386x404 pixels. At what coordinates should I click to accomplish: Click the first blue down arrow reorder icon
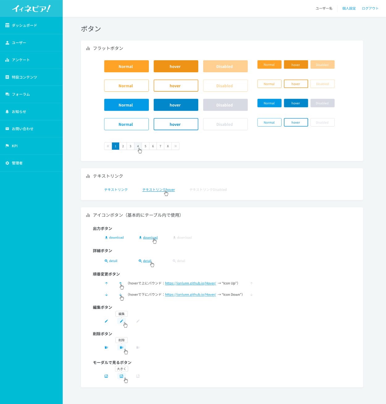(107, 295)
